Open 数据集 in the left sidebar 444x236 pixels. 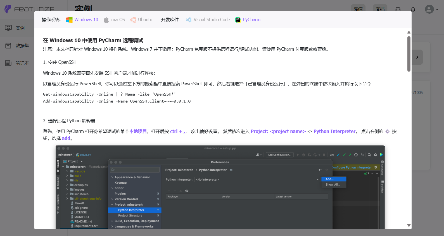(x=17, y=45)
